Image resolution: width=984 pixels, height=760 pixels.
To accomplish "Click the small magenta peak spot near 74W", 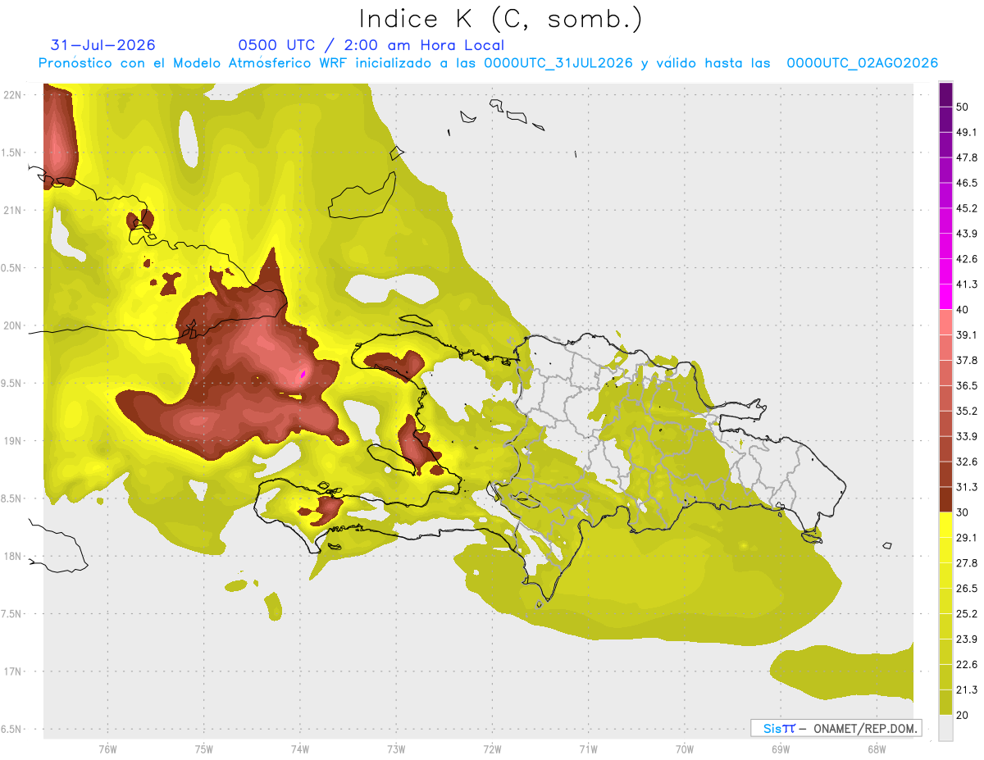I will click(x=303, y=375).
